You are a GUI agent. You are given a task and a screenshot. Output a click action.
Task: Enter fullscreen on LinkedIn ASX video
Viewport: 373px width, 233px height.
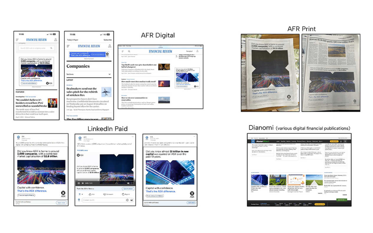pos(132,183)
